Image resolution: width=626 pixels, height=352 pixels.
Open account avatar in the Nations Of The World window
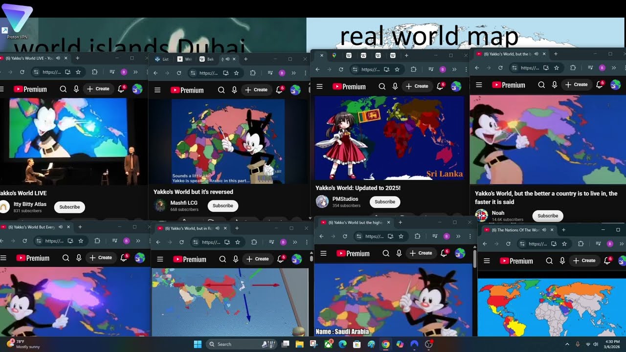coord(623,261)
